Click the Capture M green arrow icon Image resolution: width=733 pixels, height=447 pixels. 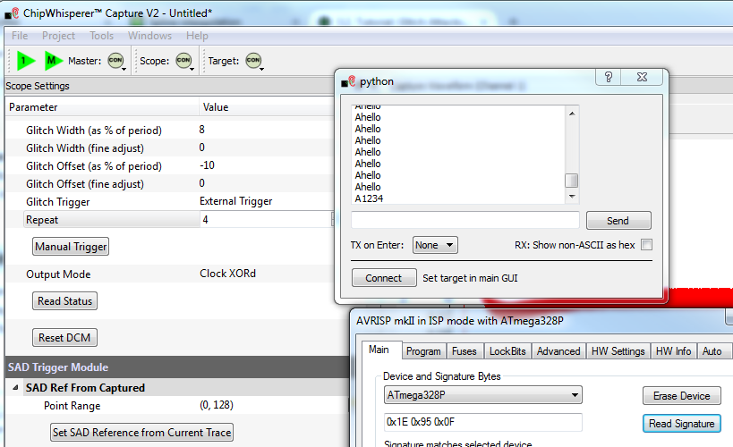pos(54,61)
